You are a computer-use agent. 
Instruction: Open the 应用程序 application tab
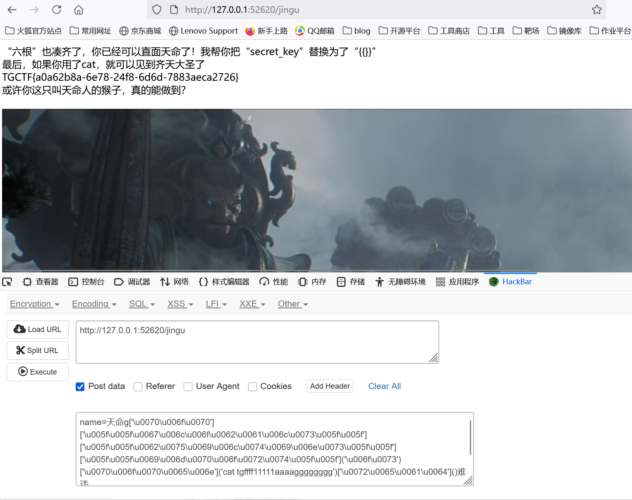coord(457,282)
